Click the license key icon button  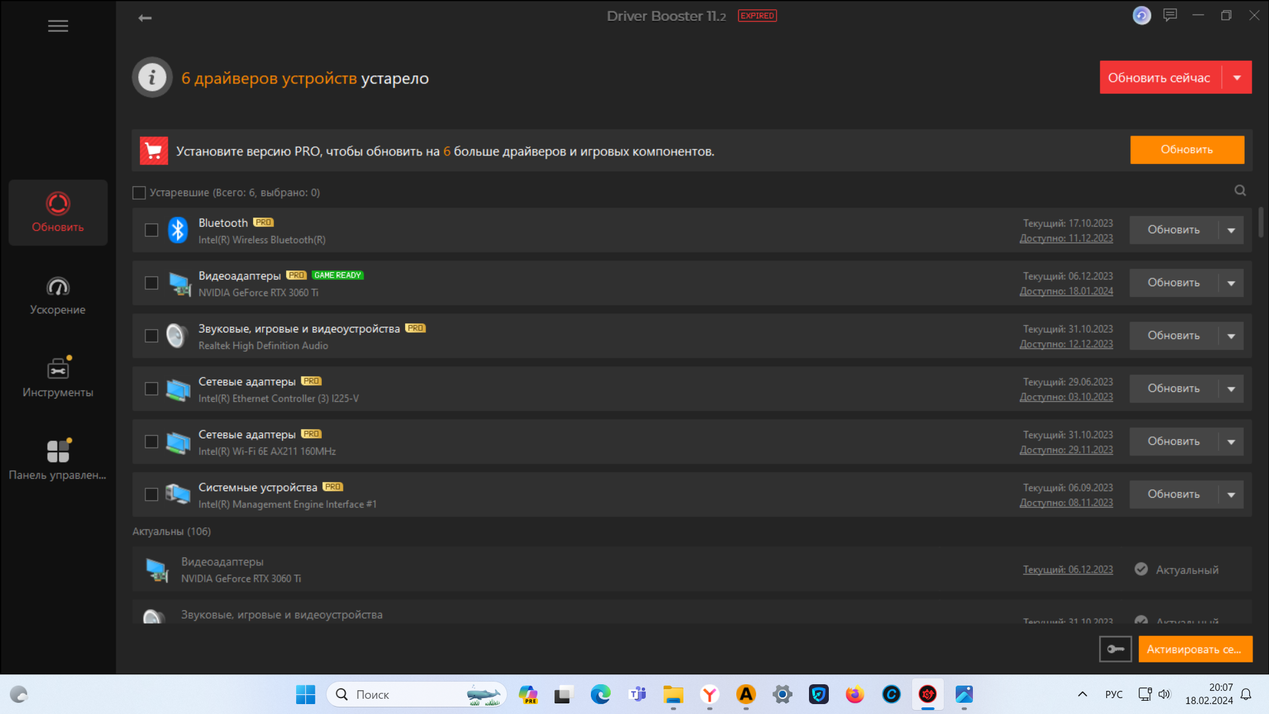pos(1115,649)
